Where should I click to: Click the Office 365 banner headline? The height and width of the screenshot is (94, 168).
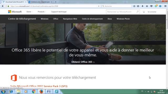click(x=83, y=52)
